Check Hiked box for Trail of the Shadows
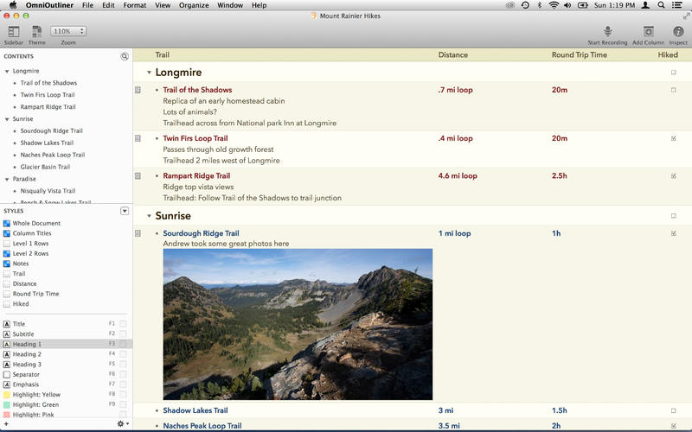This screenshot has width=692, height=432. click(674, 90)
